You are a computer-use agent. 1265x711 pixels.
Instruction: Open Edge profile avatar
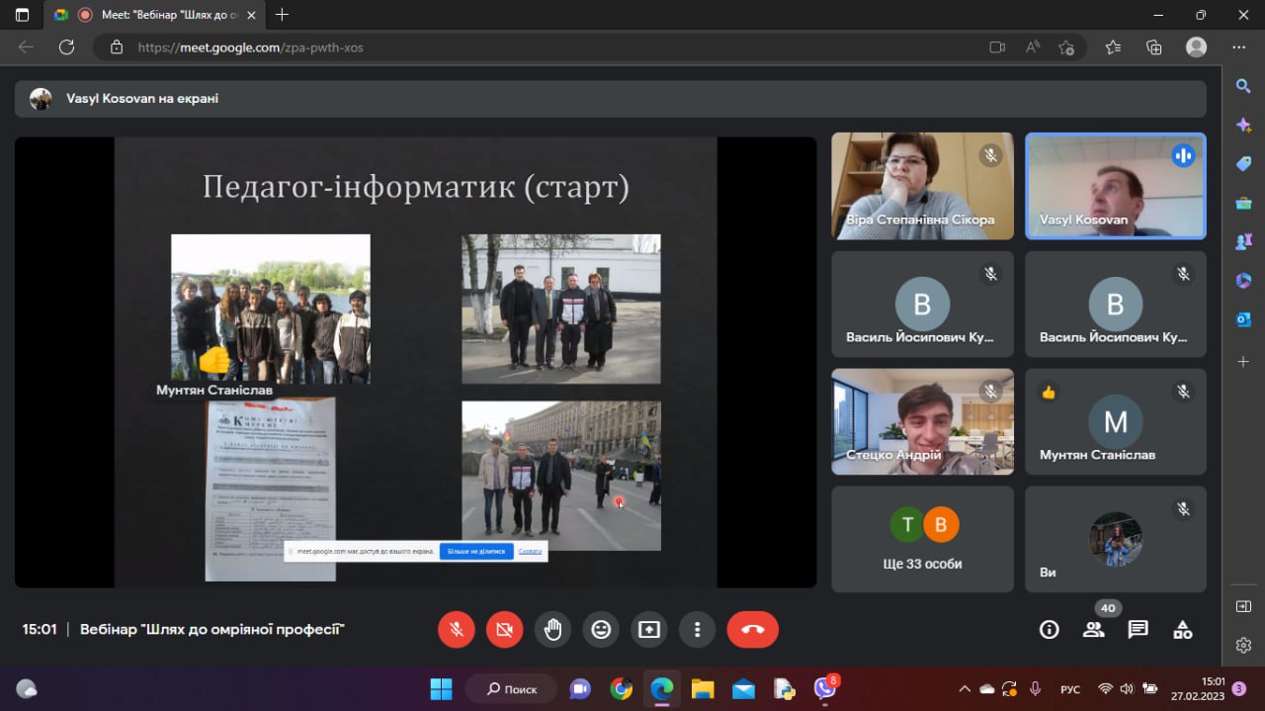pyautogui.click(x=1197, y=46)
